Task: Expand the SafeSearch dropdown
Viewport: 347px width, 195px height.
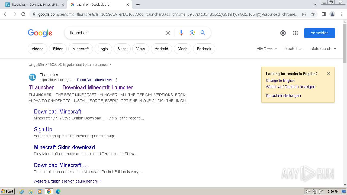Action: [x=324, y=48]
